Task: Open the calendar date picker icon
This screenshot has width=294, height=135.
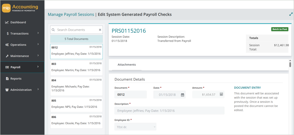Action: coord(183,95)
